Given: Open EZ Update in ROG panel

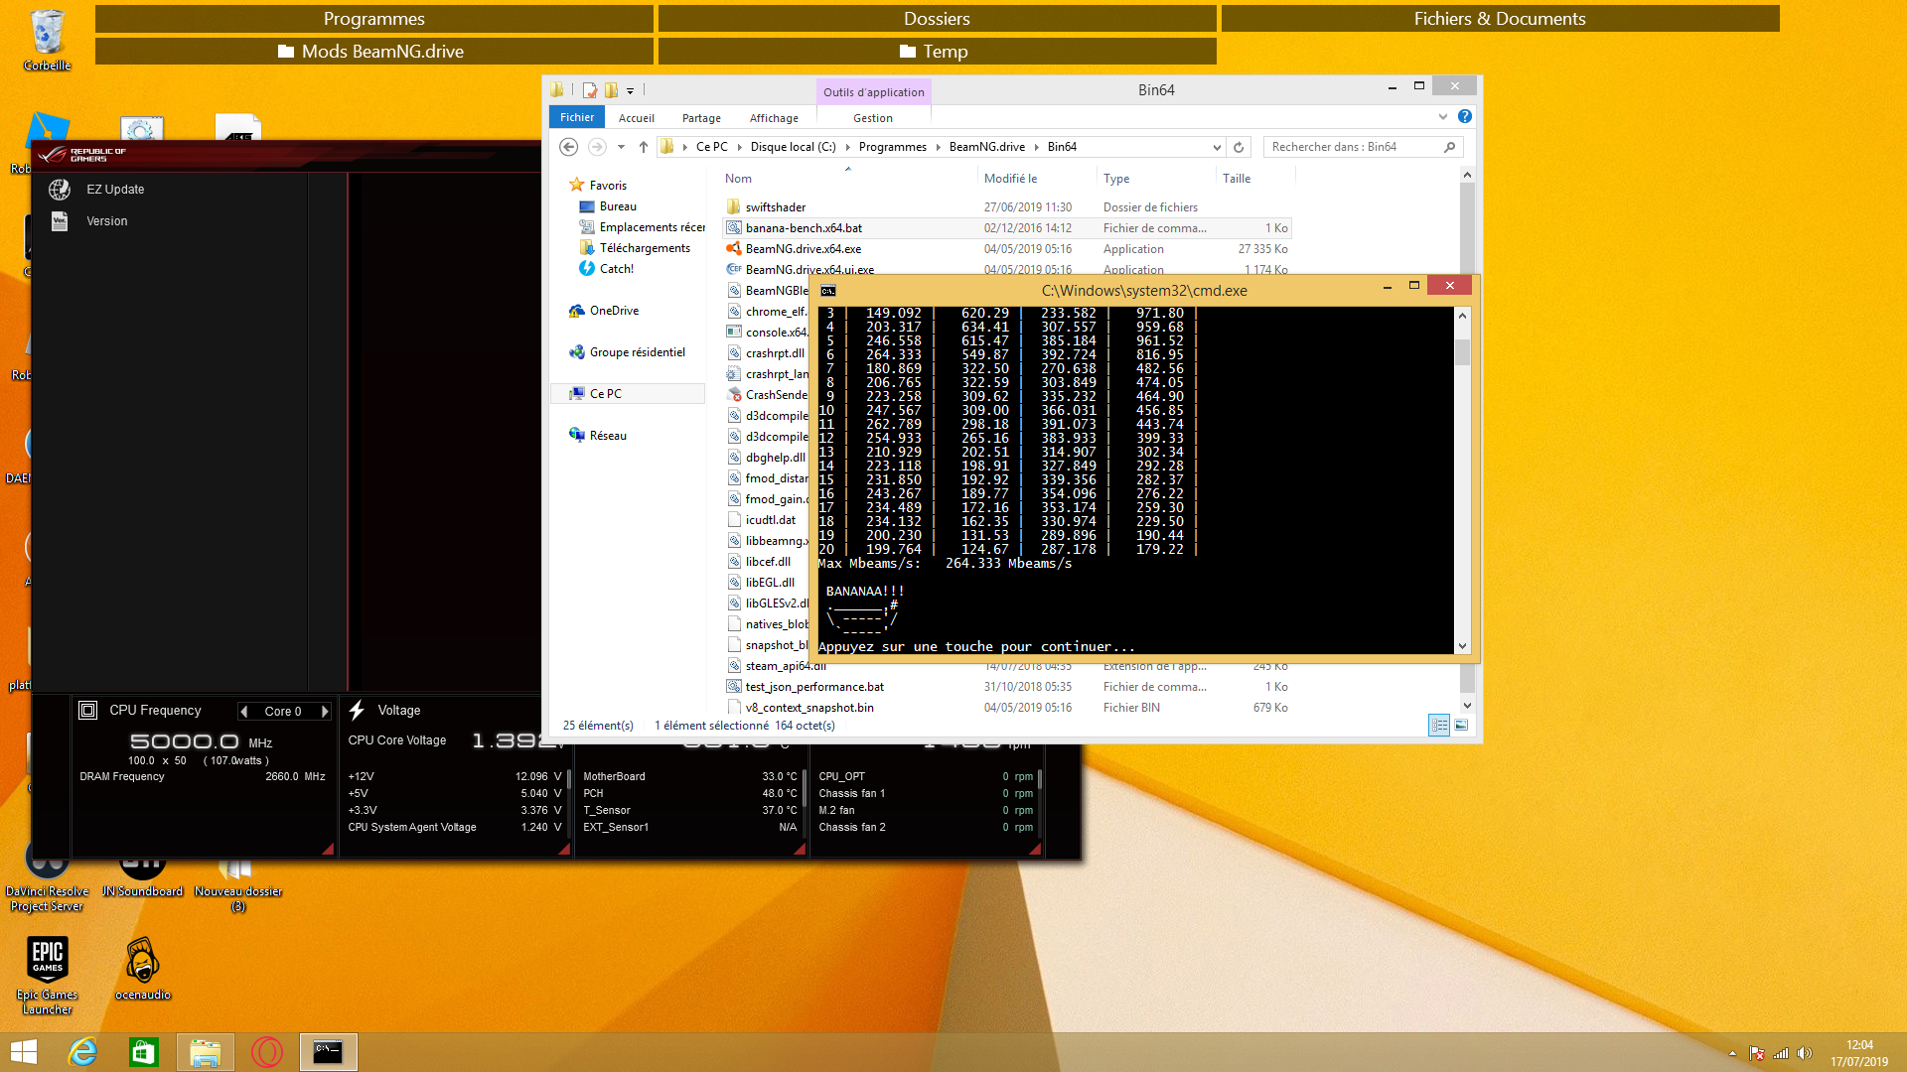Looking at the screenshot, I should (x=115, y=189).
